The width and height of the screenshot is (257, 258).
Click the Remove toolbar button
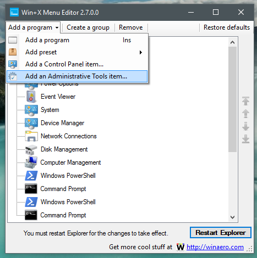point(130,27)
